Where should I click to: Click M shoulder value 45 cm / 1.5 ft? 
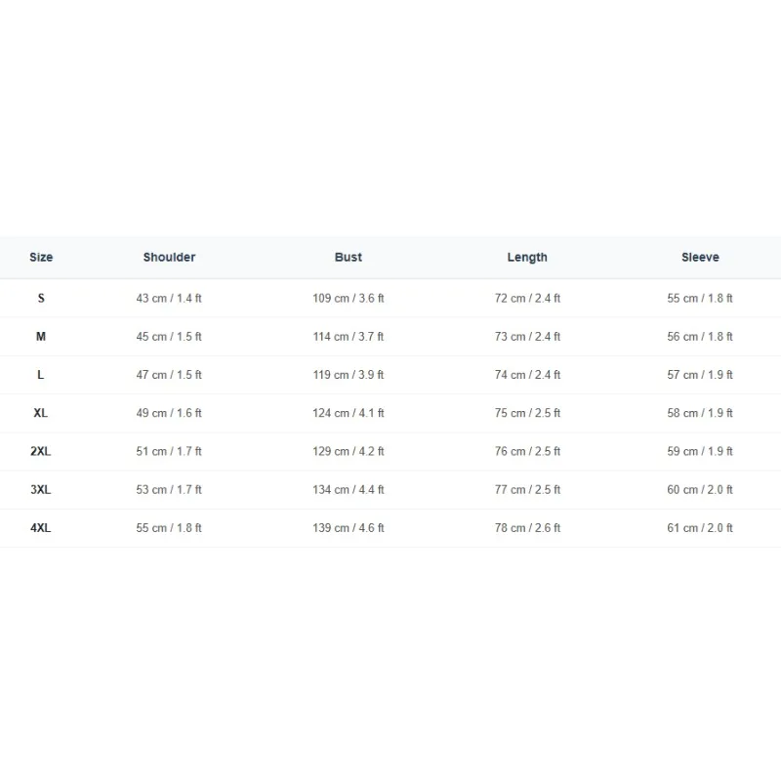click(169, 337)
